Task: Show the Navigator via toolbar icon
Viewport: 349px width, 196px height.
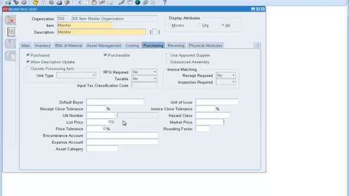Action: pyautogui.click(x=24, y=2)
